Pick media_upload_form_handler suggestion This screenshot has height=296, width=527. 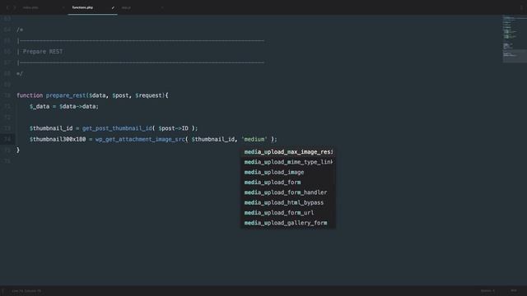point(288,192)
